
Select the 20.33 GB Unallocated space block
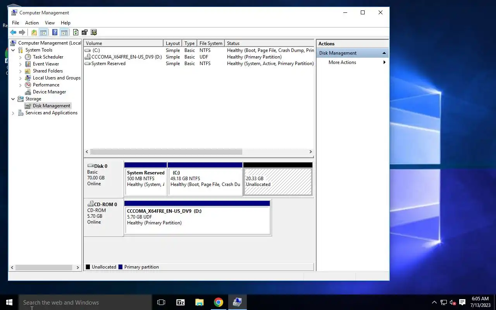(278, 179)
